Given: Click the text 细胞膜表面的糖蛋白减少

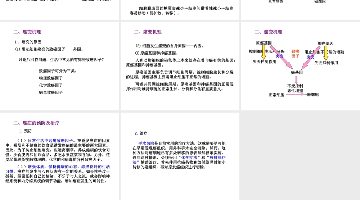Looking at the screenshot, I should tap(161, 9).
